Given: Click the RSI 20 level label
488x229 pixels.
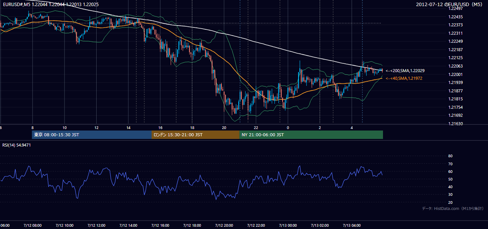Looking at the screenshot, I should pyautogui.click(x=450, y=202).
